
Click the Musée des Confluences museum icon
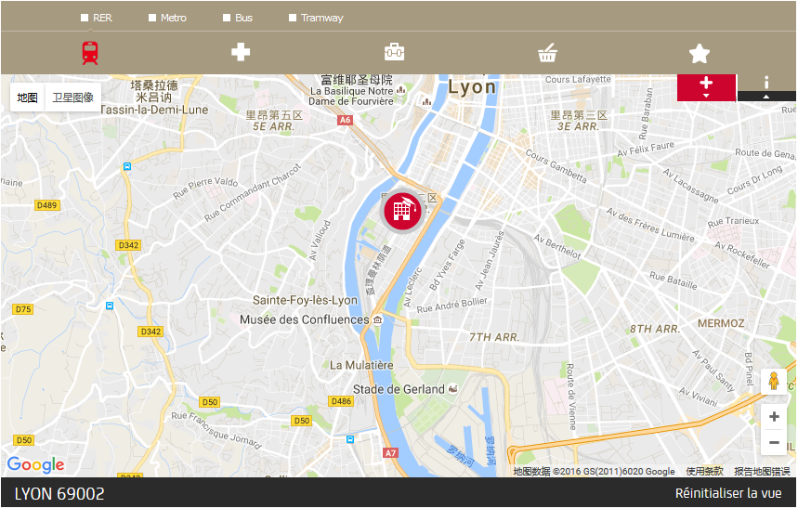click(377, 319)
